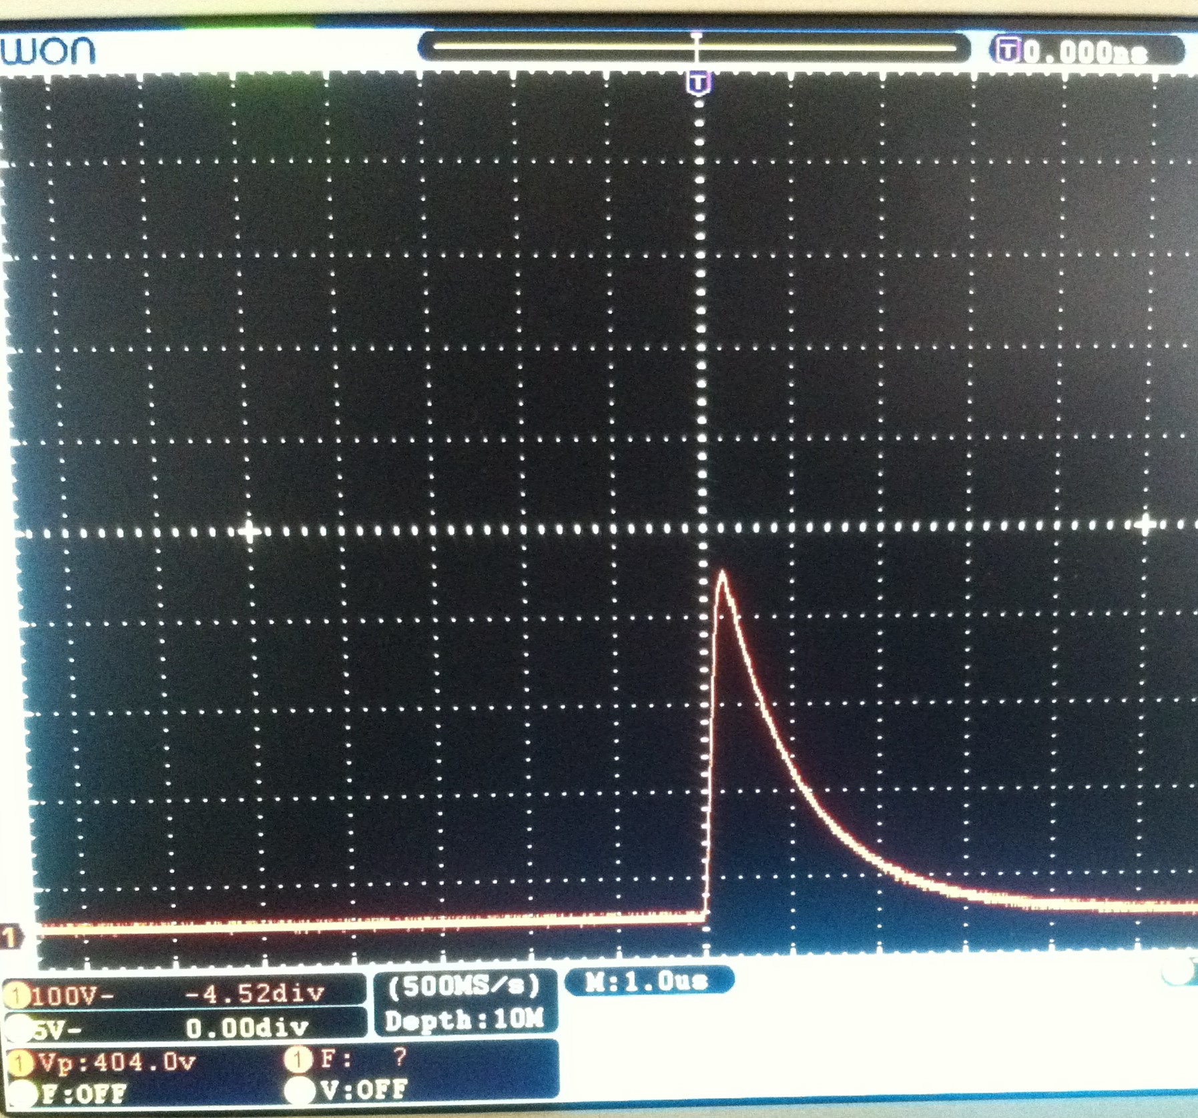The height and width of the screenshot is (1118, 1198).
Task: Click the peak of the pulse waveform
Action: point(722,572)
